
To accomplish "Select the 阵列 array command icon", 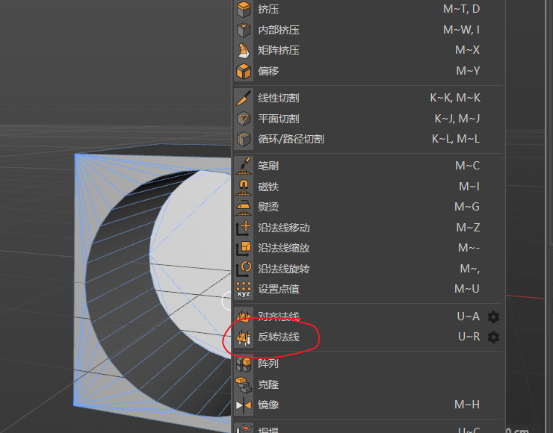I will pyautogui.click(x=244, y=364).
